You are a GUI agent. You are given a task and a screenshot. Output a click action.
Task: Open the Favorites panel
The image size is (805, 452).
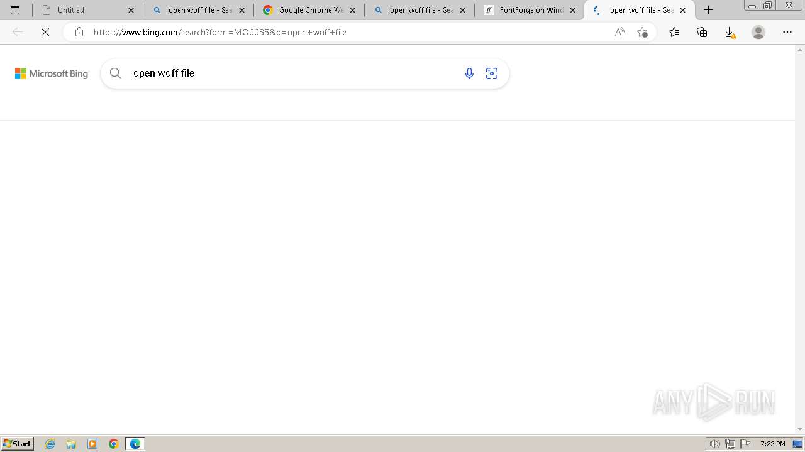point(674,32)
